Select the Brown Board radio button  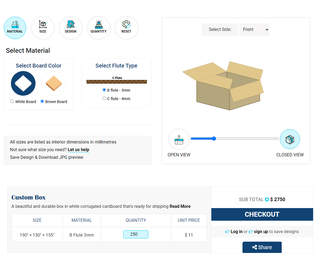(x=42, y=101)
